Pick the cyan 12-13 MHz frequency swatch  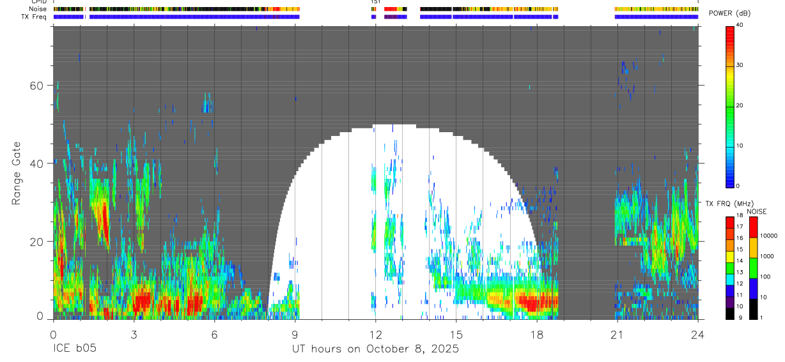(x=730, y=279)
